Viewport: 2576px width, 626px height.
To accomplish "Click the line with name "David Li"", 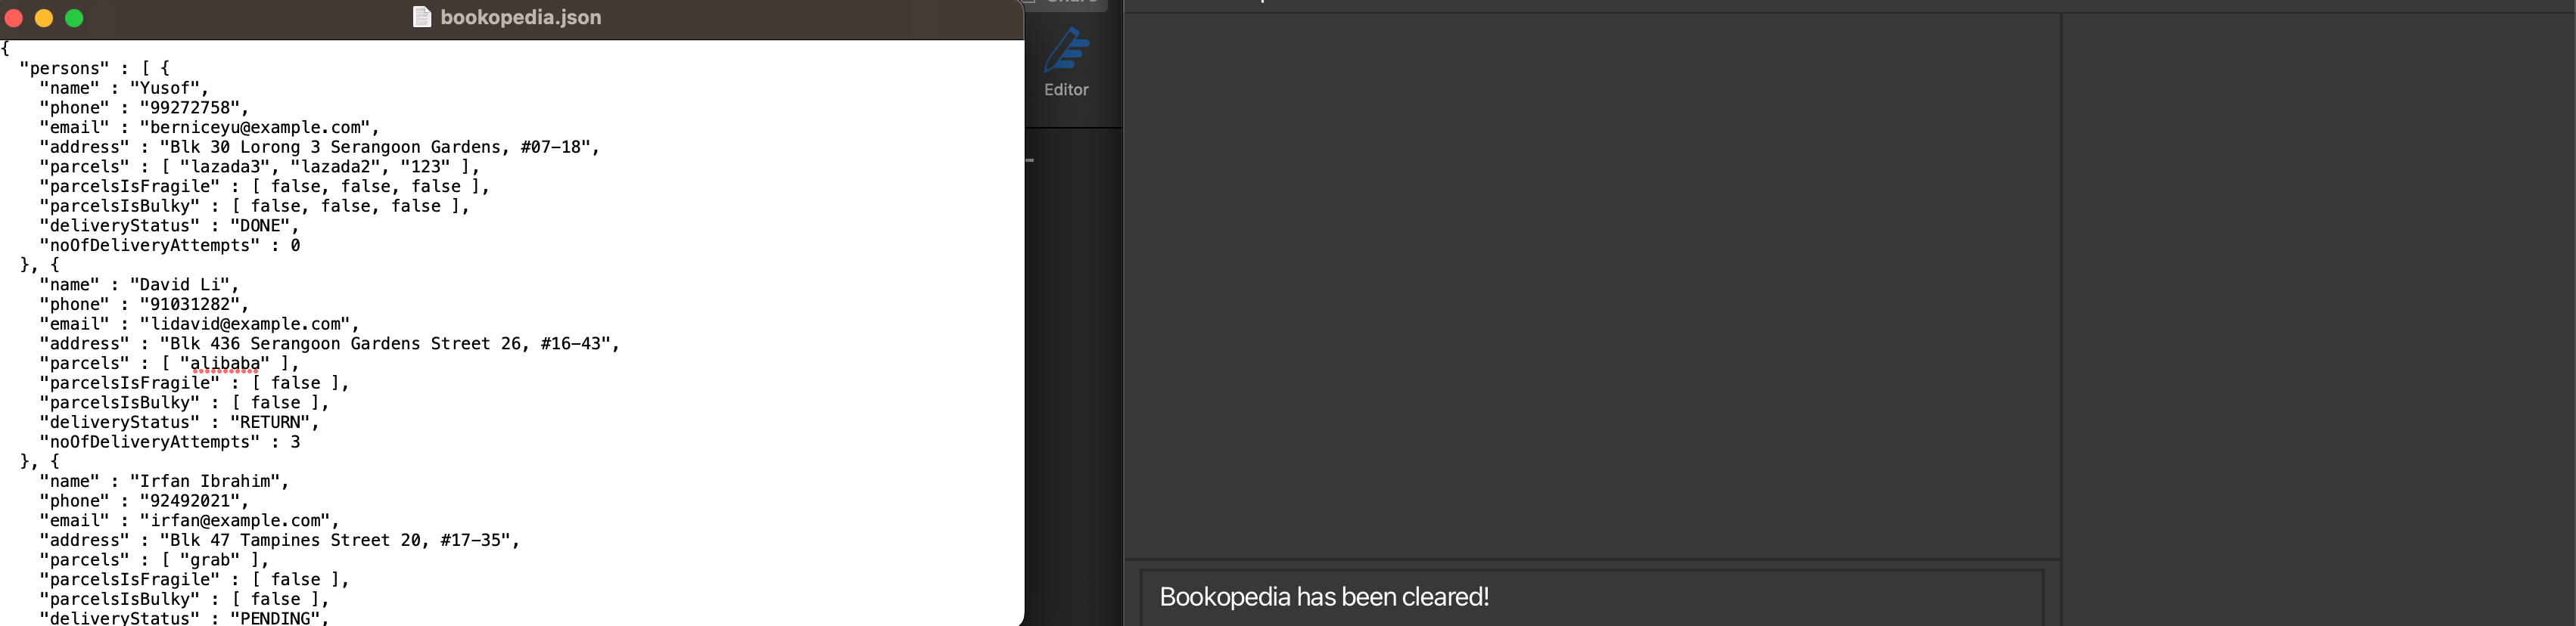I will 139,284.
